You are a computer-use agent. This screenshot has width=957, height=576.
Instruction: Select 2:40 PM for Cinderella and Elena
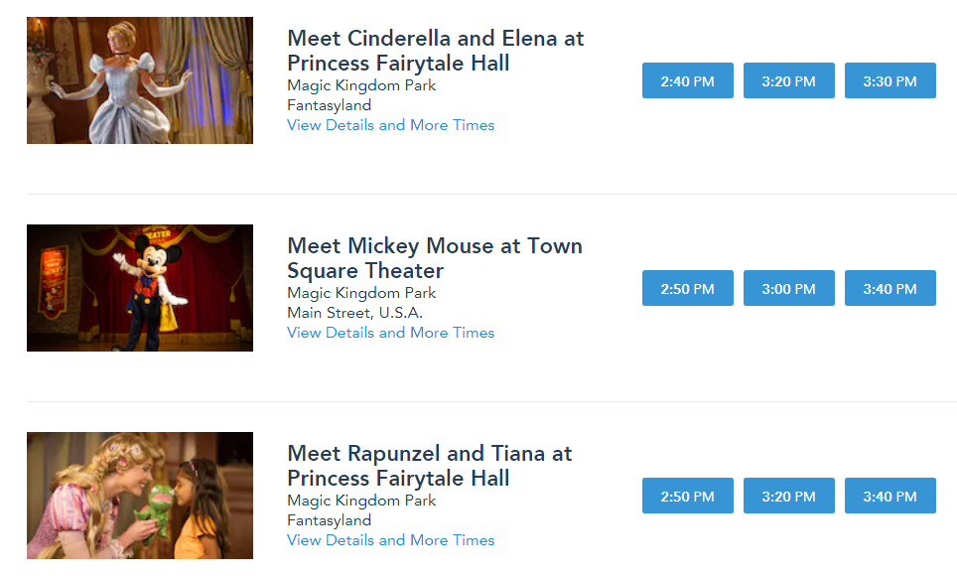point(688,80)
